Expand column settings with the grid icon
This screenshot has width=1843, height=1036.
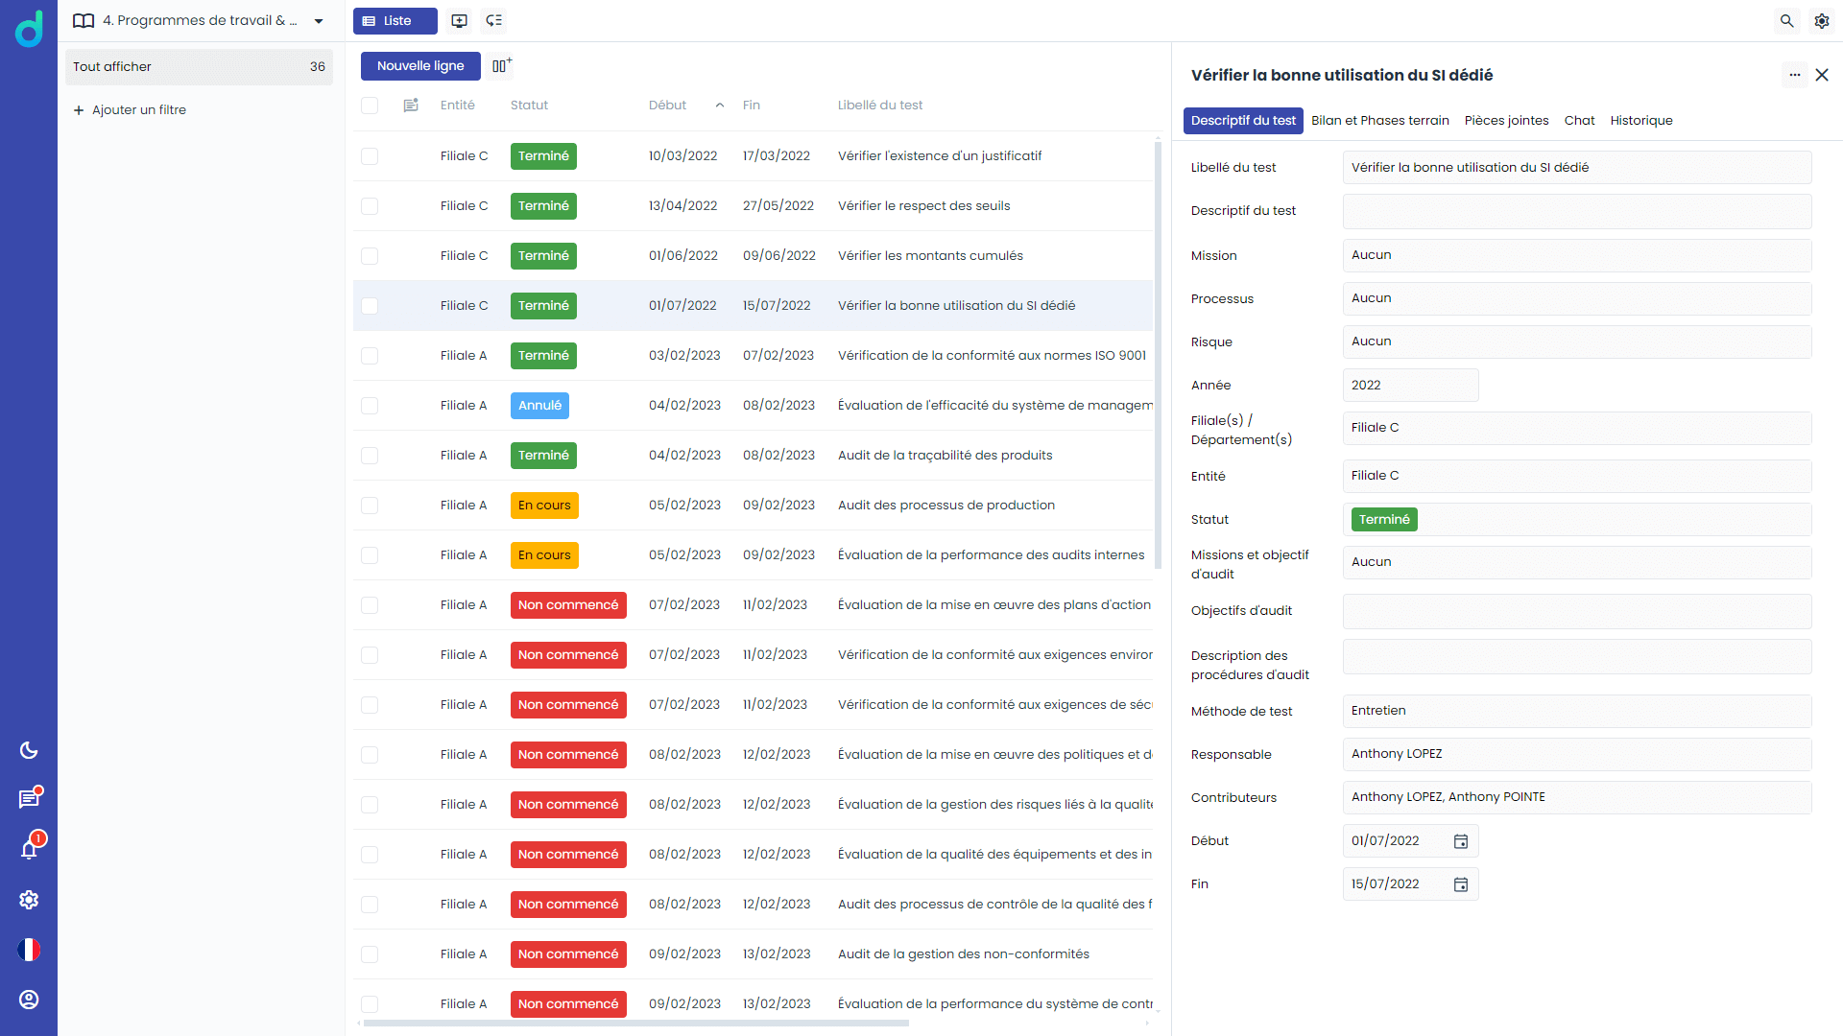[x=503, y=66]
